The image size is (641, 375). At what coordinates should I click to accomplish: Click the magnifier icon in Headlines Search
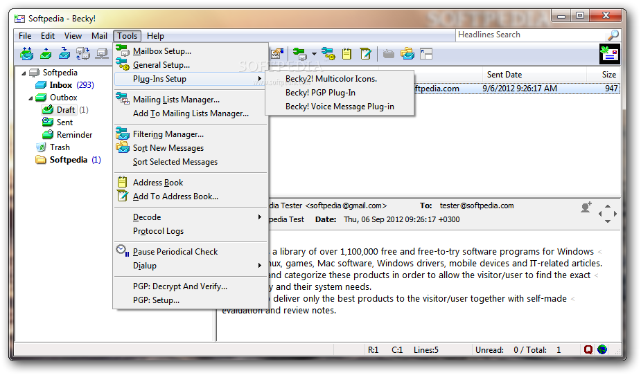pos(613,35)
